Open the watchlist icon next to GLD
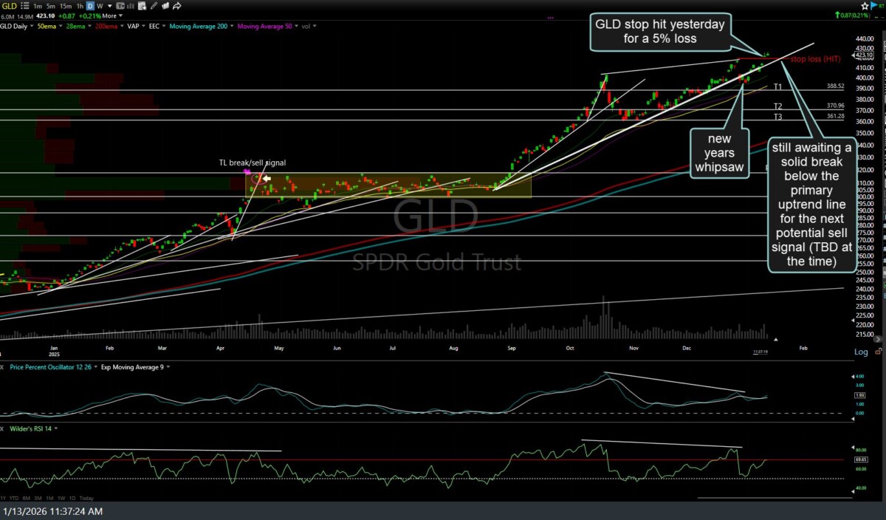The image size is (886, 520). click(x=23, y=5)
